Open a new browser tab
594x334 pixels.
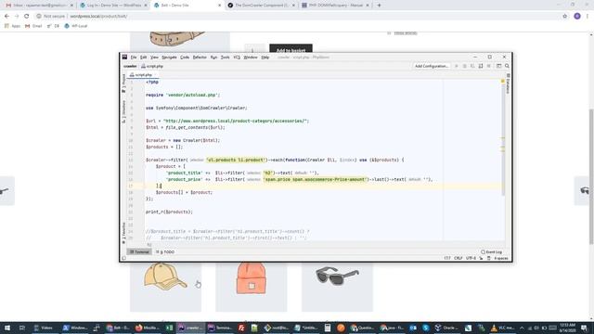(379, 6)
